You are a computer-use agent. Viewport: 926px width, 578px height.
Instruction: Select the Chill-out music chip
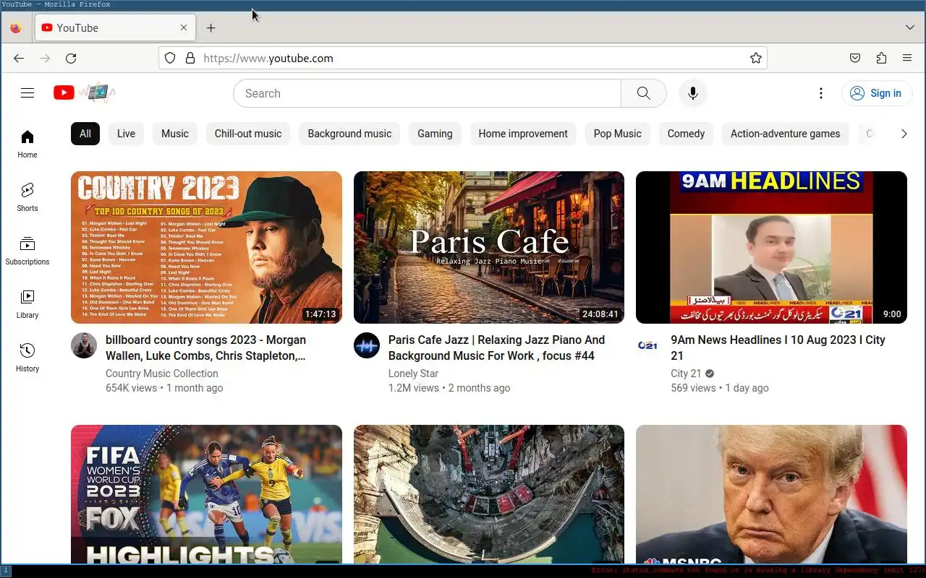click(248, 134)
